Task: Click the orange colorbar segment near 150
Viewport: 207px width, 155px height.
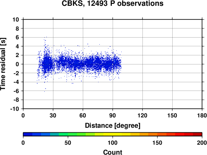Action: (x=157, y=134)
